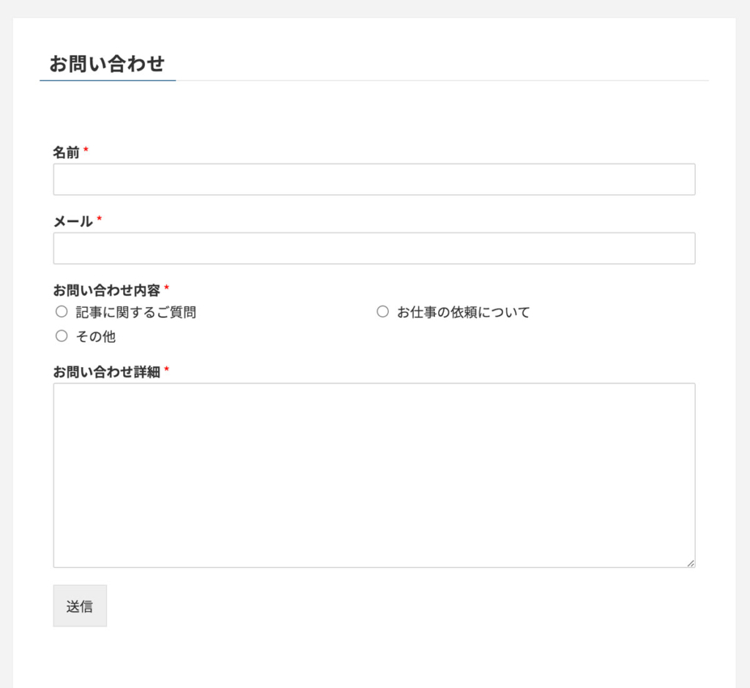Click the お問い合わせ詳細 label
The height and width of the screenshot is (688, 750).
point(106,371)
